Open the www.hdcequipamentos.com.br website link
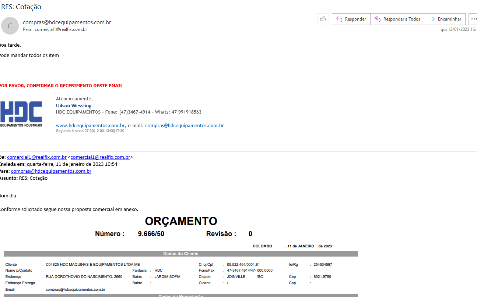Screen dimensions: 477x297 click(x=90, y=125)
